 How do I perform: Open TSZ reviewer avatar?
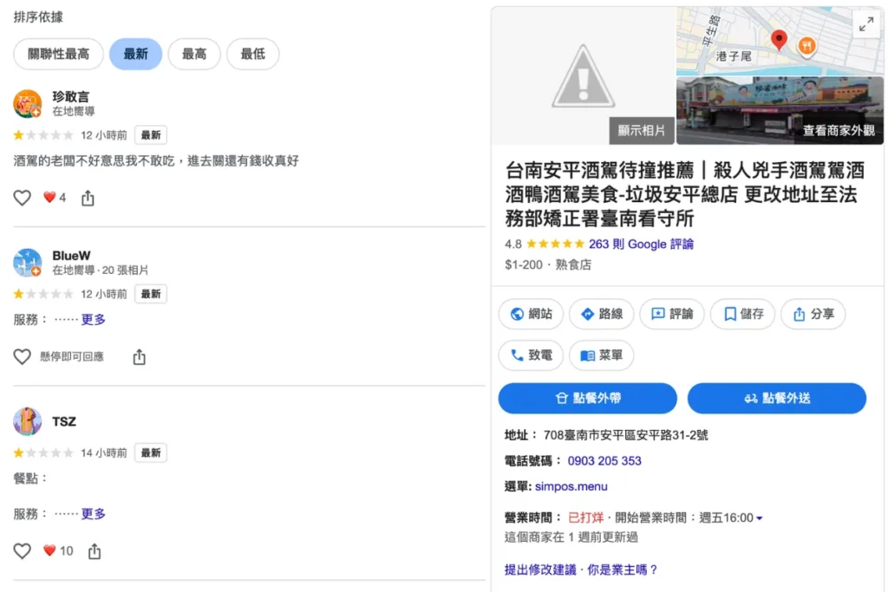pos(27,421)
